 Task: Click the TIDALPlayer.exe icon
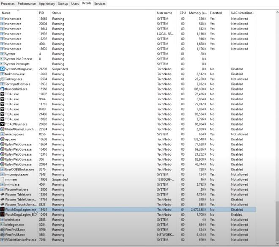click(2, 124)
